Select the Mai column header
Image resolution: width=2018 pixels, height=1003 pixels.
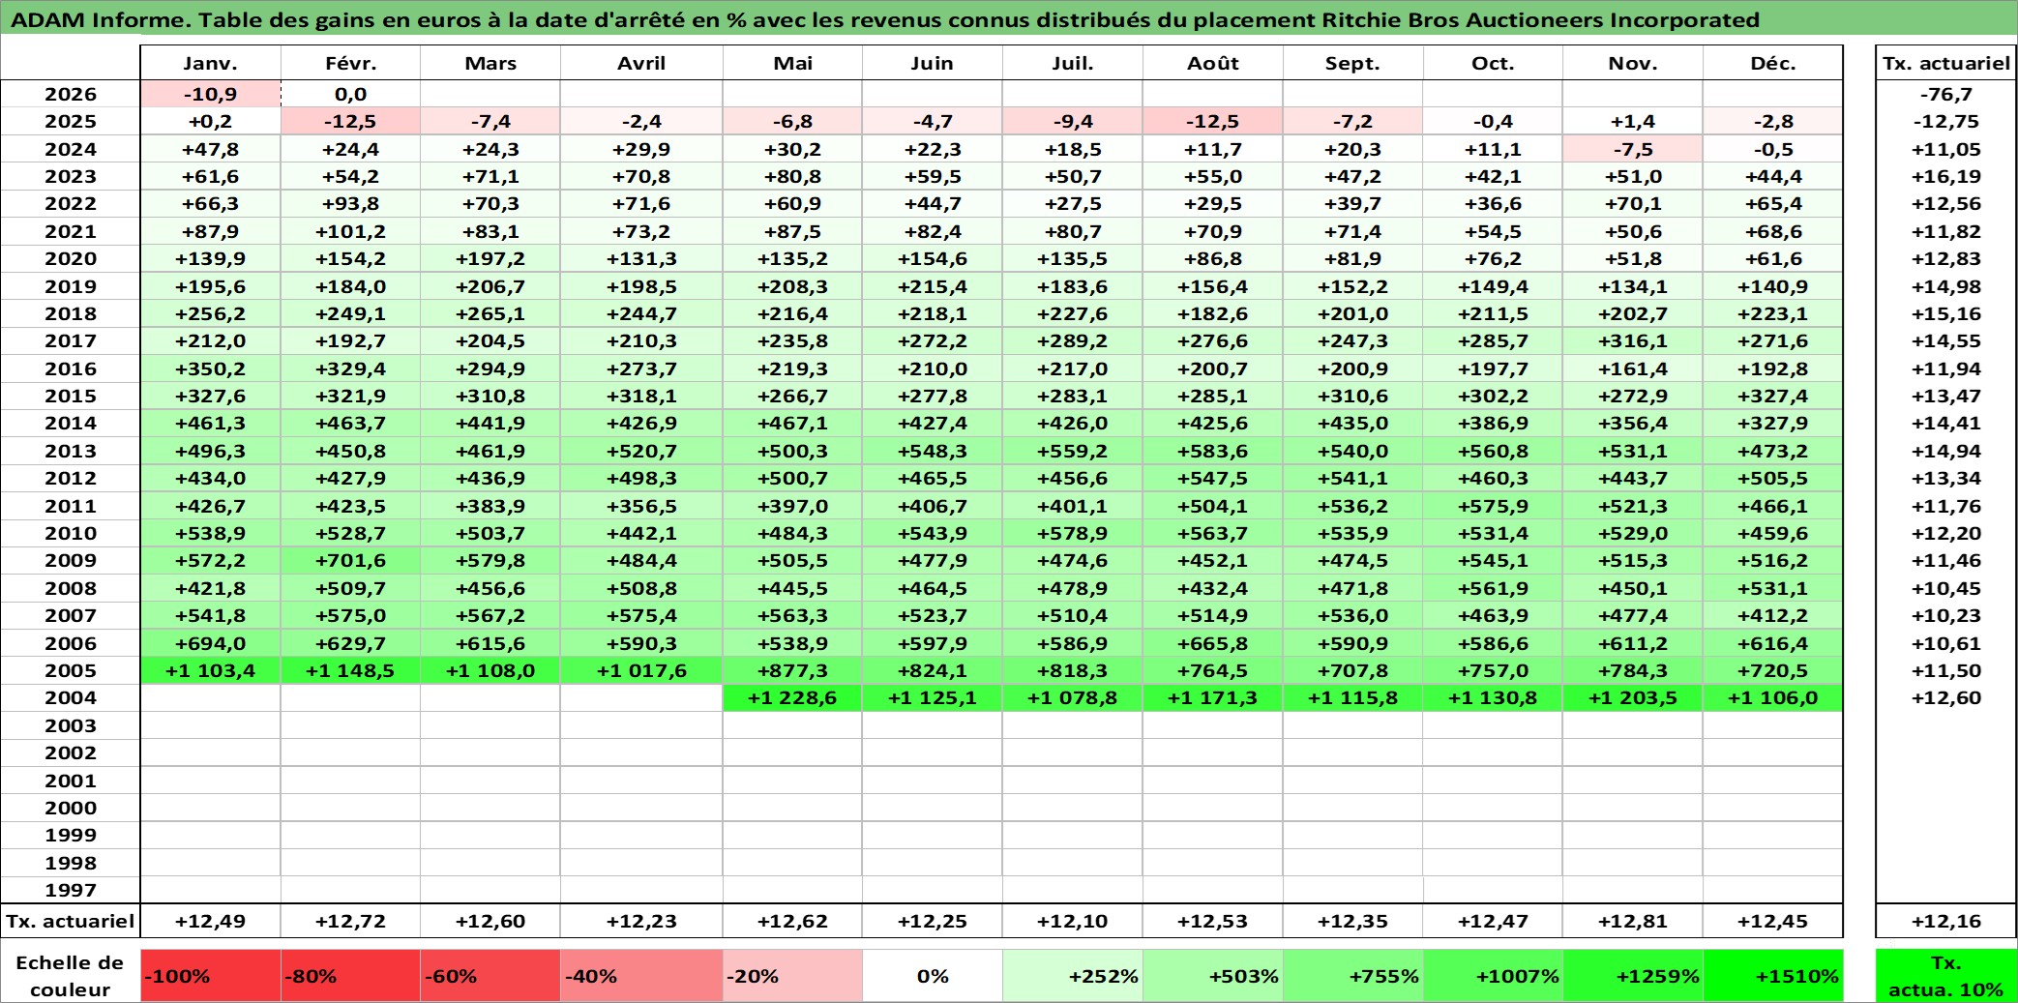tap(792, 63)
